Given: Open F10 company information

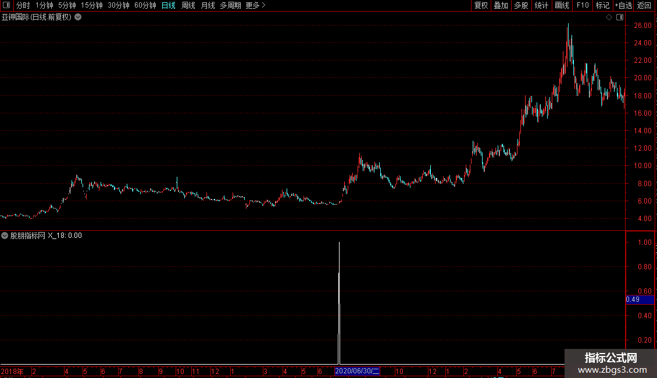Looking at the screenshot, I should (x=583, y=5).
